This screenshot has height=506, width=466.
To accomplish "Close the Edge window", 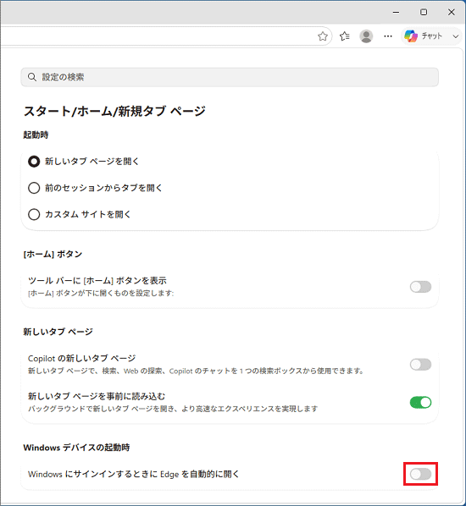I will (452, 12).
